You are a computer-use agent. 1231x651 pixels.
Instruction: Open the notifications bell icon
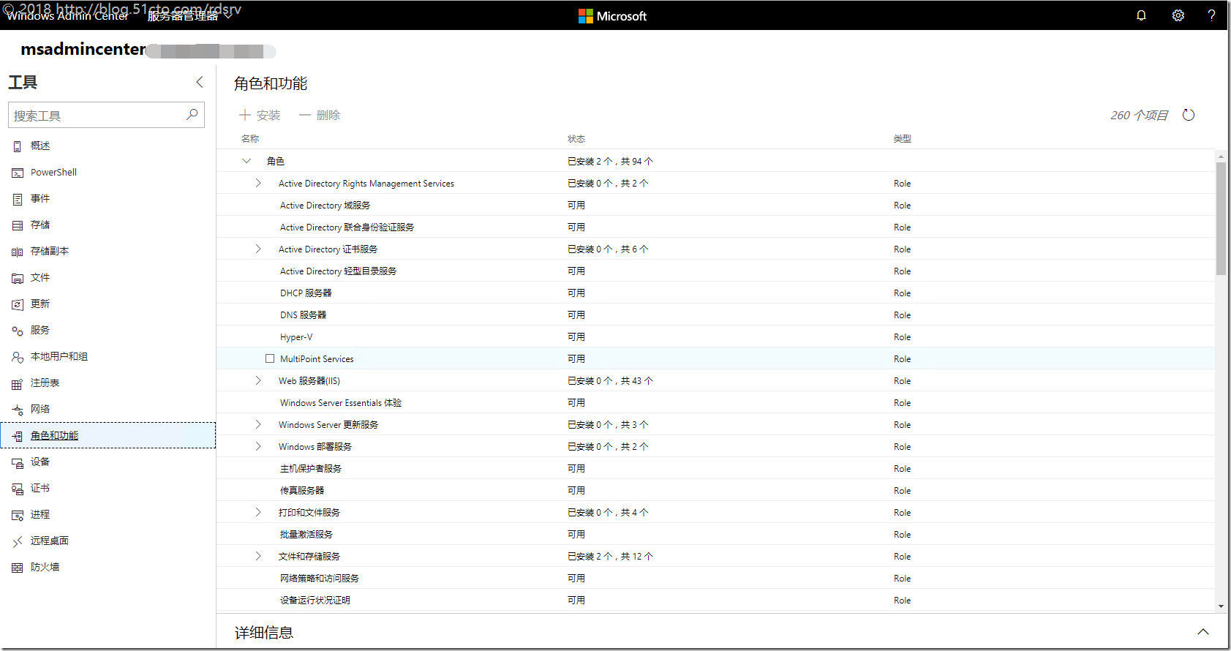click(x=1141, y=15)
